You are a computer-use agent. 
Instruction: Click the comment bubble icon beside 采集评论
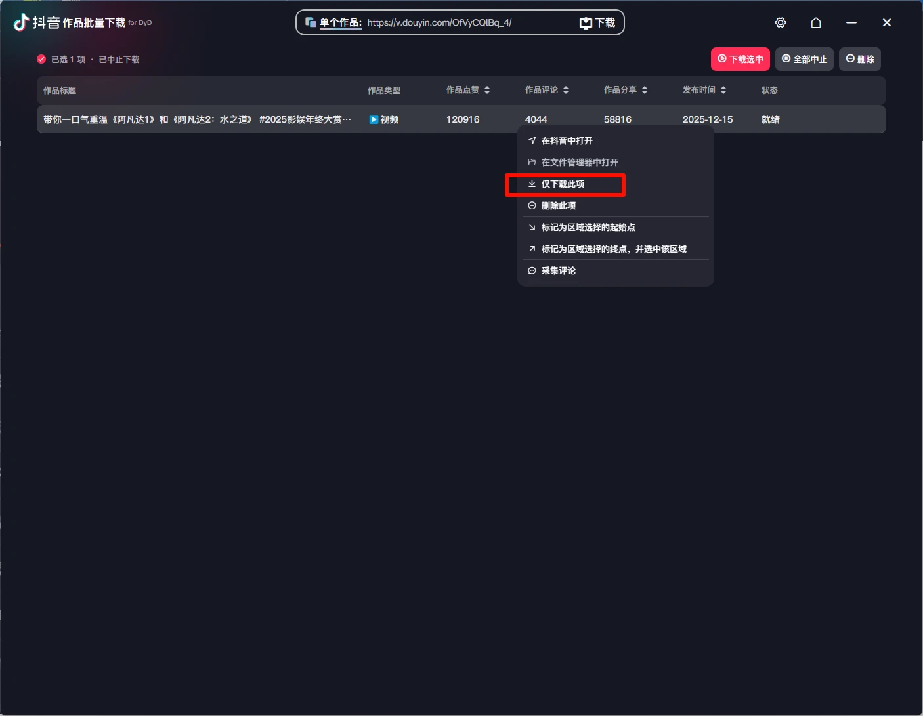click(x=532, y=270)
